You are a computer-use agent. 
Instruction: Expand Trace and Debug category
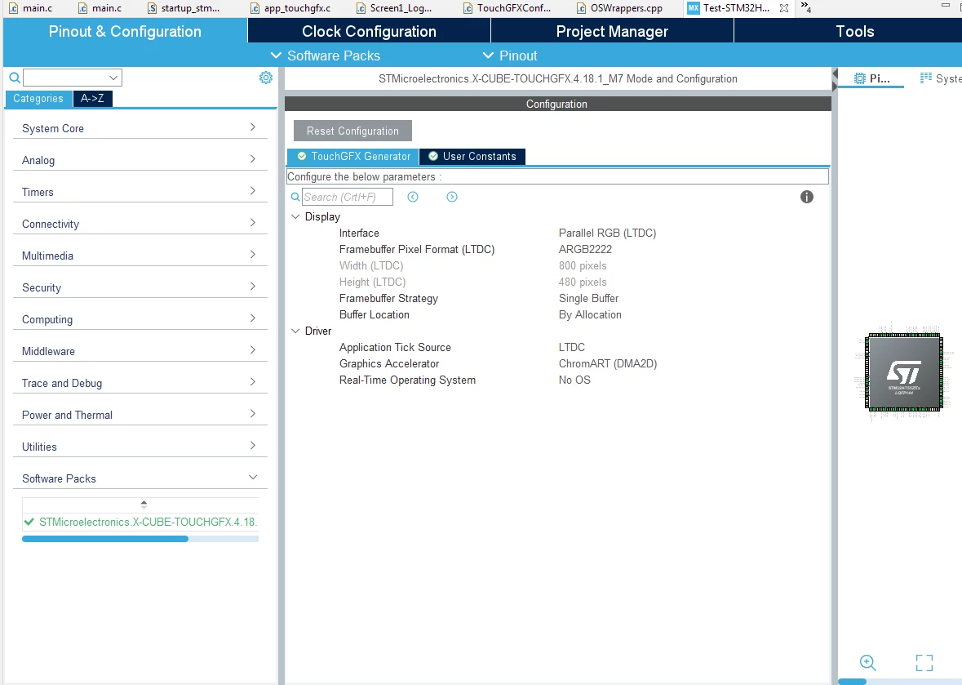[x=140, y=383]
